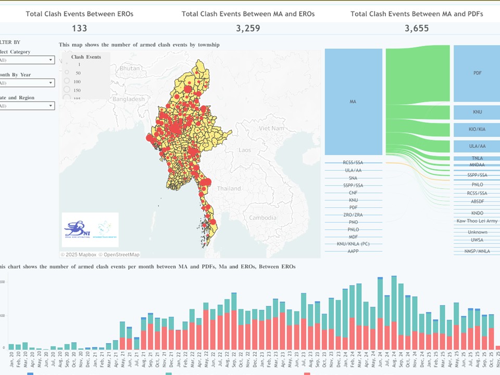Viewport: 500px width, 375px height.
Task: Click the BNI logo on the map
Action: pyautogui.click(x=77, y=230)
